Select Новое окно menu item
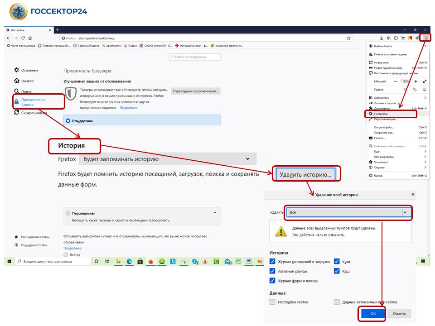Screen dimensions: 435x326 [398, 62]
